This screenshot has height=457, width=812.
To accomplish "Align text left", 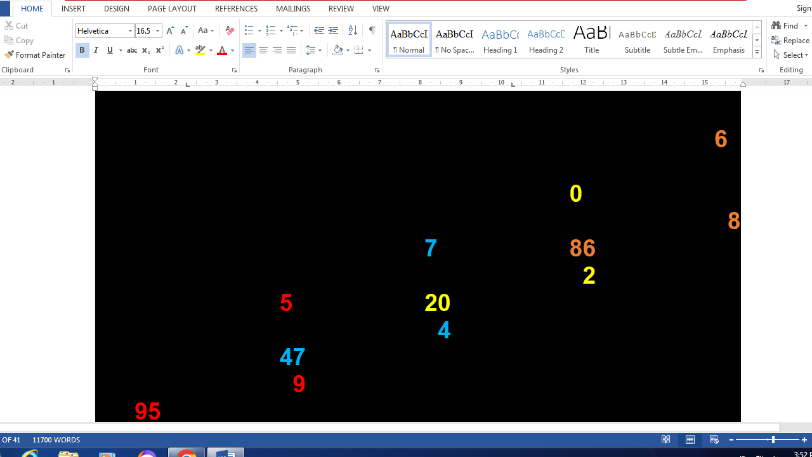I will click(249, 50).
